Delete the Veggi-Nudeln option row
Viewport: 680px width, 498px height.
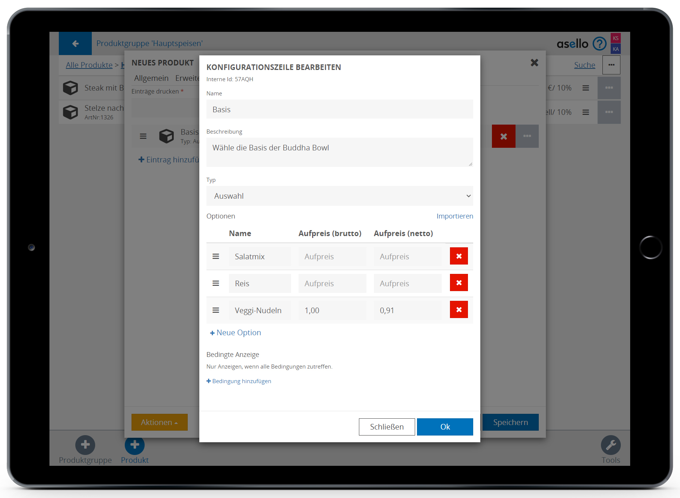(x=459, y=310)
